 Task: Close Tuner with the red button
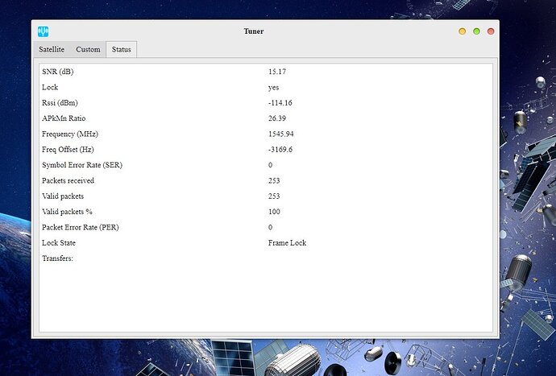[491, 31]
